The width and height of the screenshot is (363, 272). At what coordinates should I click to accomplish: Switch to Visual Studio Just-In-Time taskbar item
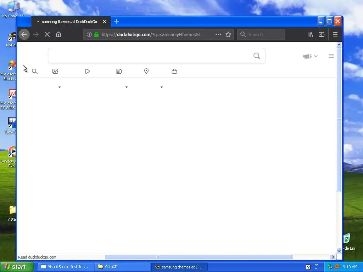pos(66,267)
